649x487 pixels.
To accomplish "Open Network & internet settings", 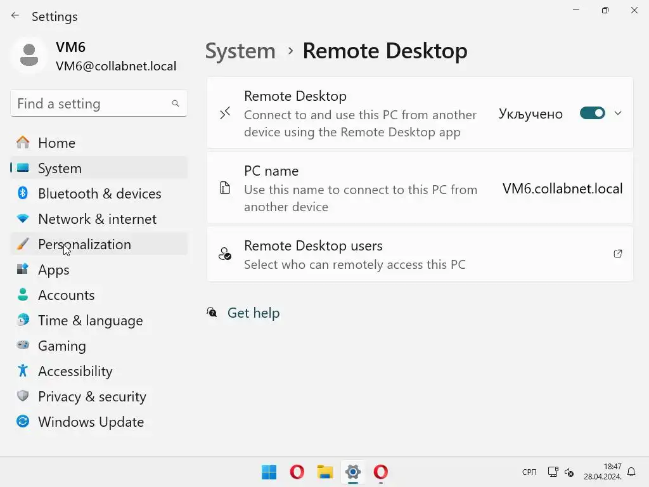I will [98, 218].
